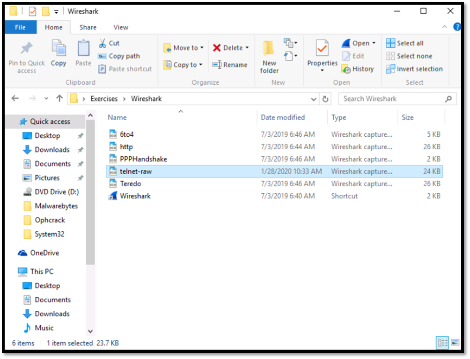Screen dimensions: 470x359
Task: Click Copy path in Clipboard group
Action: click(x=119, y=56)
